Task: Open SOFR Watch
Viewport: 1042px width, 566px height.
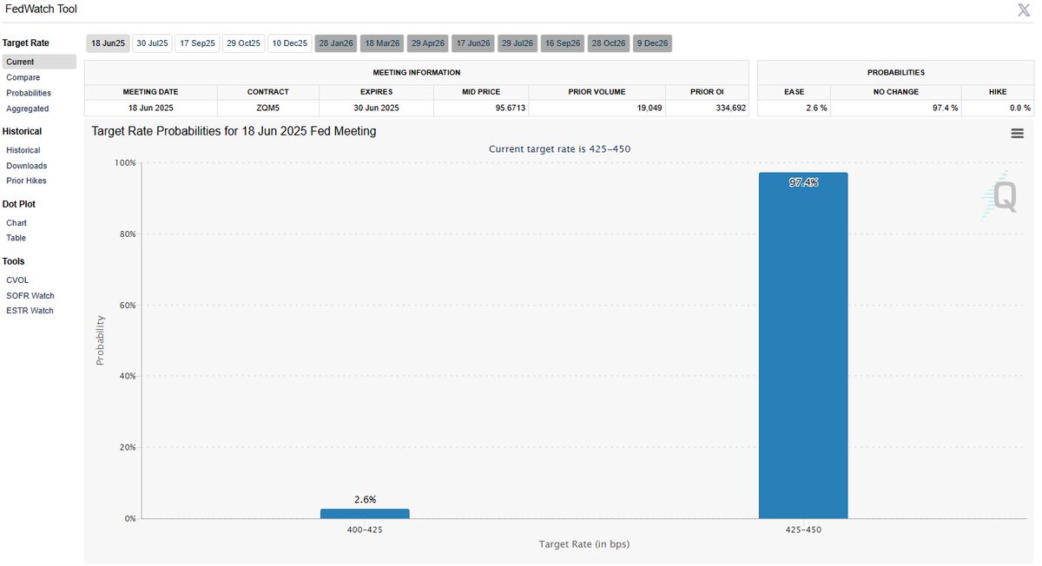Action: [x=30, y=295]
